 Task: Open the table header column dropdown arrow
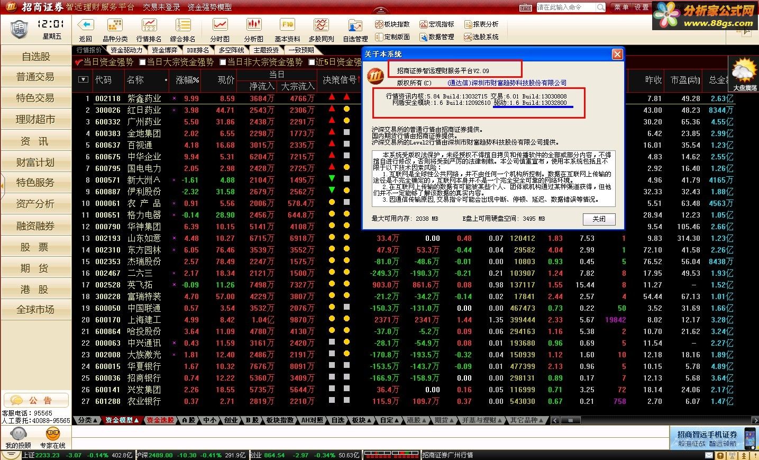pyautogui.click(x=83, y=80)
